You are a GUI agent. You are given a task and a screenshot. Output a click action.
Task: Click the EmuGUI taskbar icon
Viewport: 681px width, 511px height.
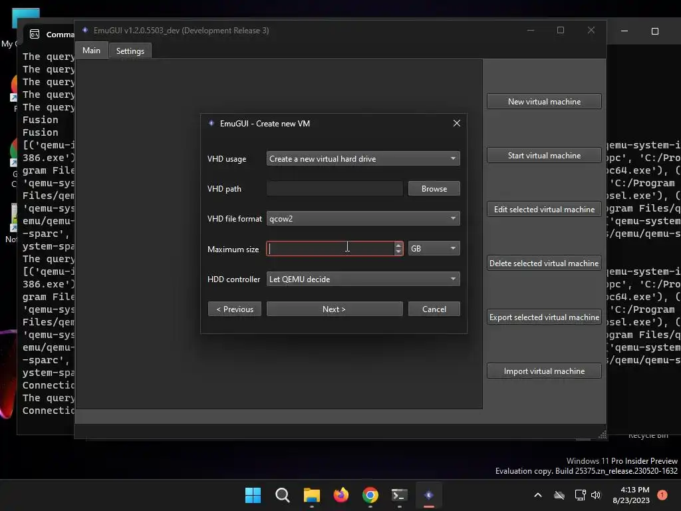click(429, 495)
